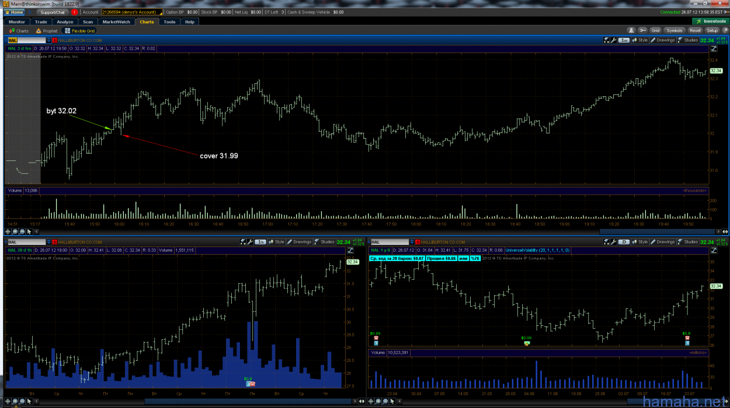Viewport: 730px width, 408px height.
Task: Zoom in on bottom-left chart
Action: coord(15,402)
